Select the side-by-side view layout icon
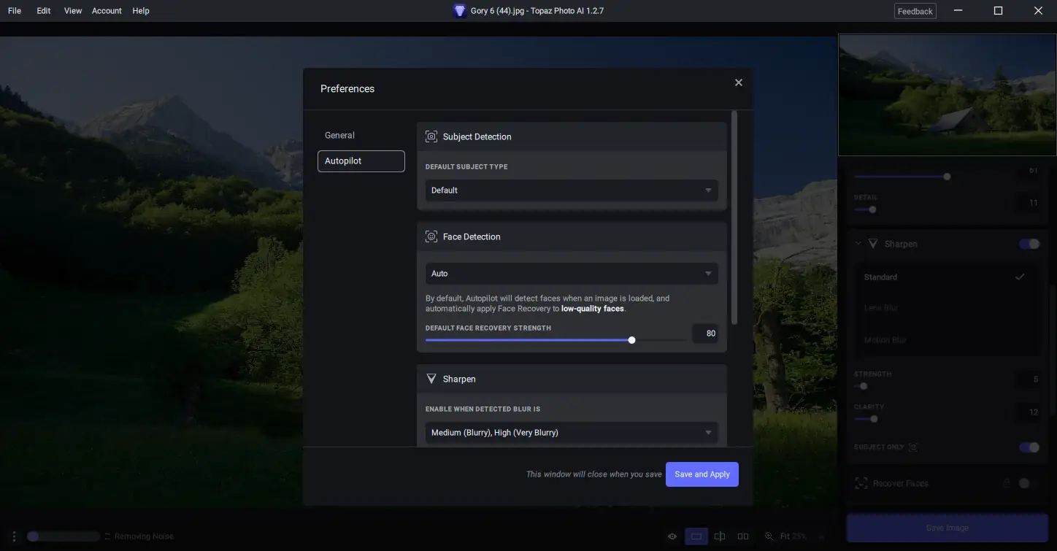1057x551 pixels. pyautogui.click(x=743, y=536)
